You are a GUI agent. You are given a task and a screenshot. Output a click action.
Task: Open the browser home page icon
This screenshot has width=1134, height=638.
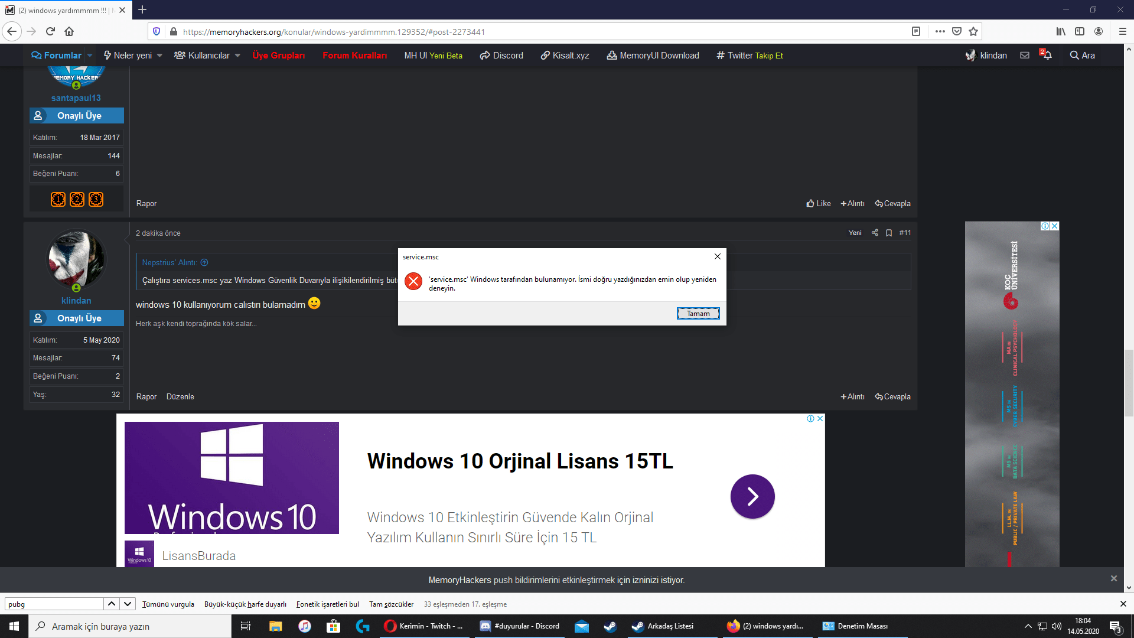(x=69, y=31)
